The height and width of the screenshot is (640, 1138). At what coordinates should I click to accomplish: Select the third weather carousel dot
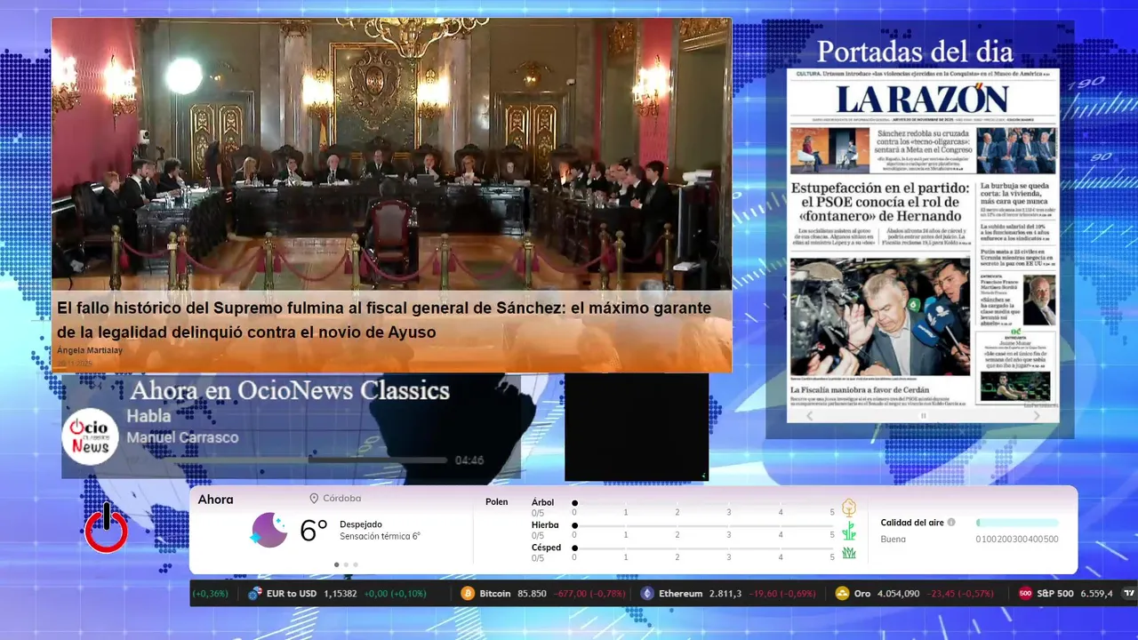tap(356, 564)
